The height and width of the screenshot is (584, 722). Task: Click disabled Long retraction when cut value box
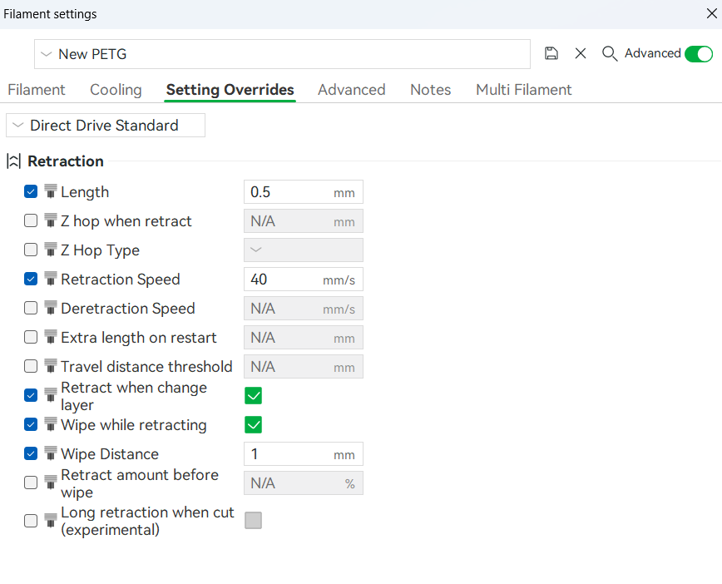click(x=253, y=521)
